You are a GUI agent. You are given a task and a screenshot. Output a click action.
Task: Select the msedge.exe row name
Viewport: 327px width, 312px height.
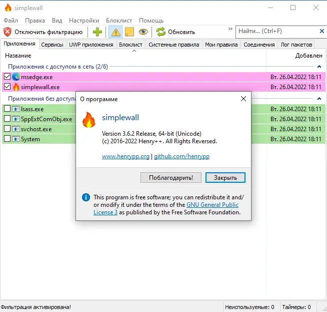[x=36, y=77]
